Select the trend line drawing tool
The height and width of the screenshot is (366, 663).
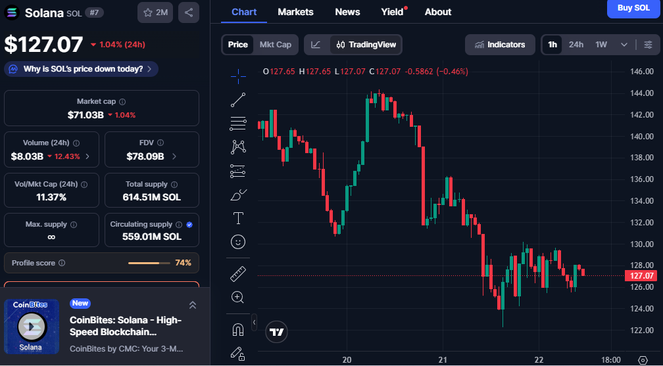238,100
